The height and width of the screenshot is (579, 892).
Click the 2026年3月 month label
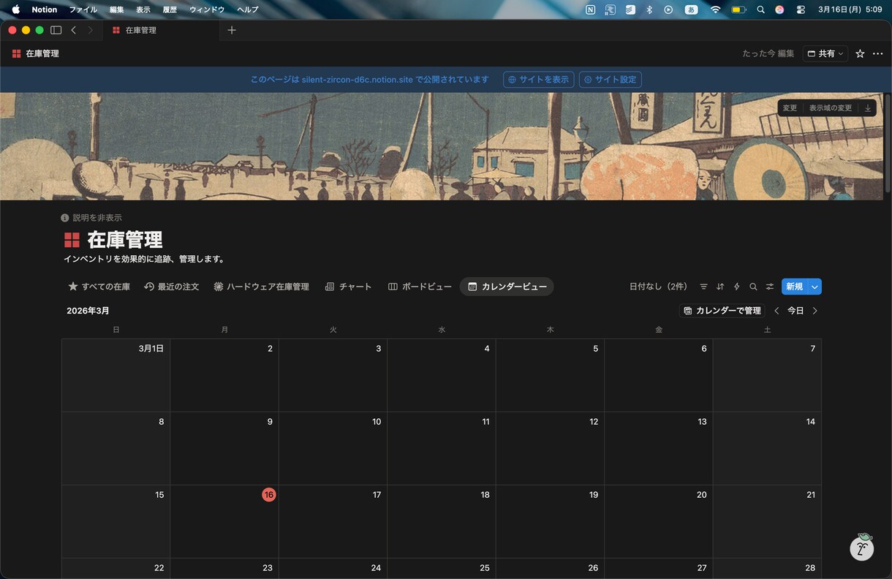click(88, 311)
